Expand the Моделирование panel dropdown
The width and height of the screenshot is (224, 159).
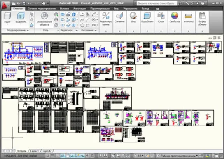point(28,31)
